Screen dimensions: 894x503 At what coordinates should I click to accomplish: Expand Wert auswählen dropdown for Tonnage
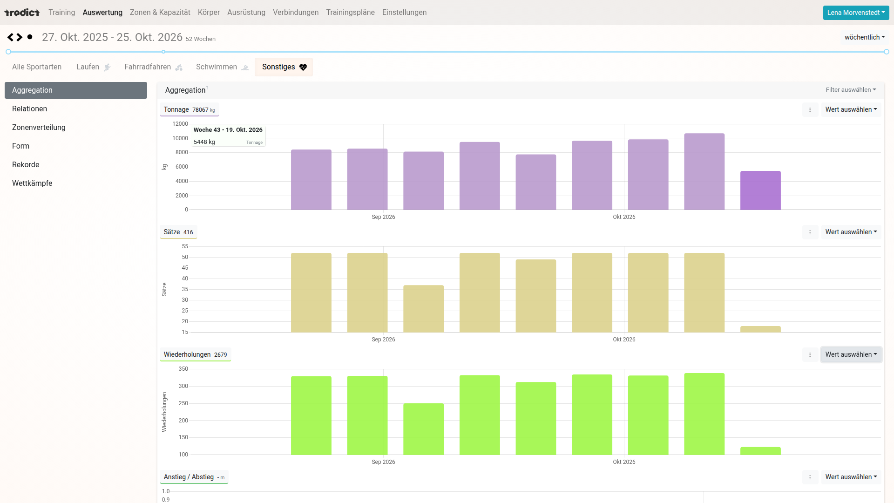pos(851,110)
